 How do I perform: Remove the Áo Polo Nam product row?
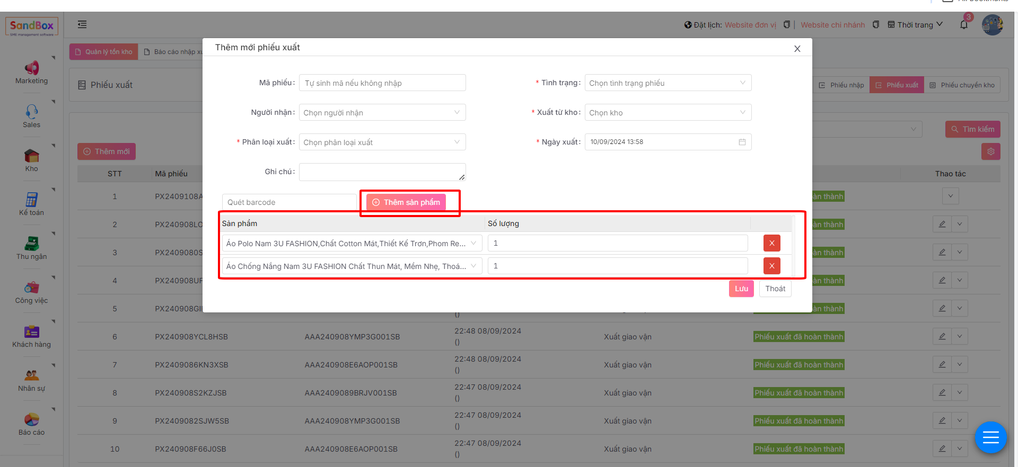point(771,243)
